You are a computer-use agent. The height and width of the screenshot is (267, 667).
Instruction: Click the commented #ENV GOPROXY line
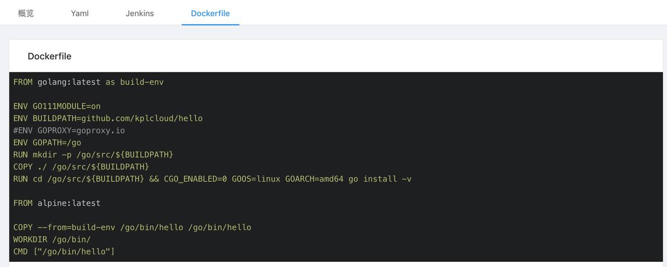[x=69, y=130]
